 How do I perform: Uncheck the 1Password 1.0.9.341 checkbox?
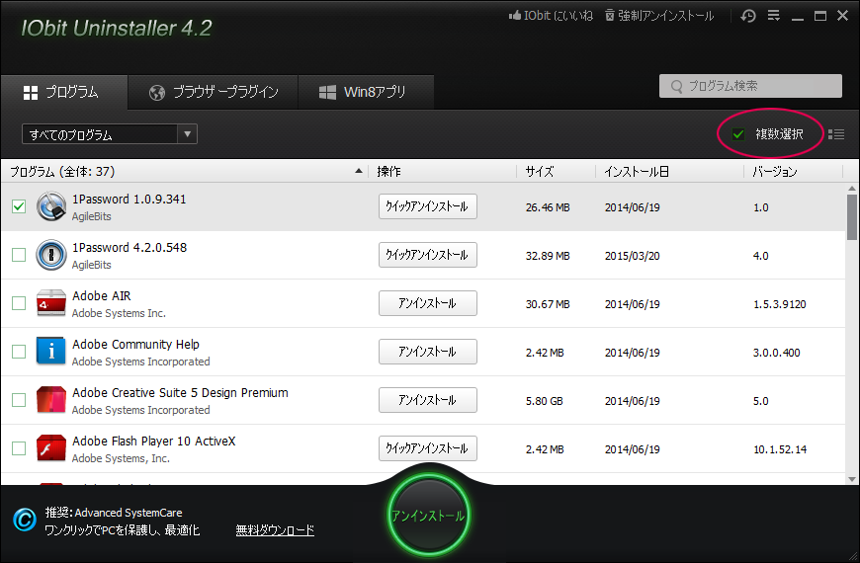[19, 206]
